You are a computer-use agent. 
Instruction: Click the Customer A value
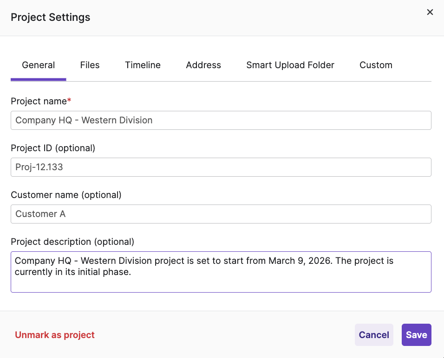pos(41,214)
